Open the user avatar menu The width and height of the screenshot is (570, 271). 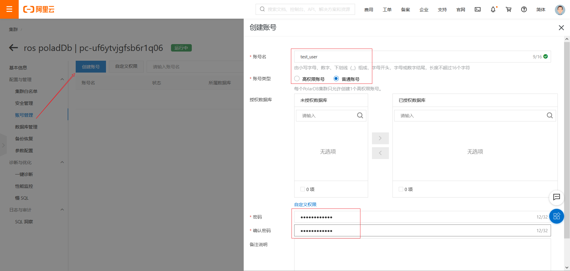(x=560, y=10)
